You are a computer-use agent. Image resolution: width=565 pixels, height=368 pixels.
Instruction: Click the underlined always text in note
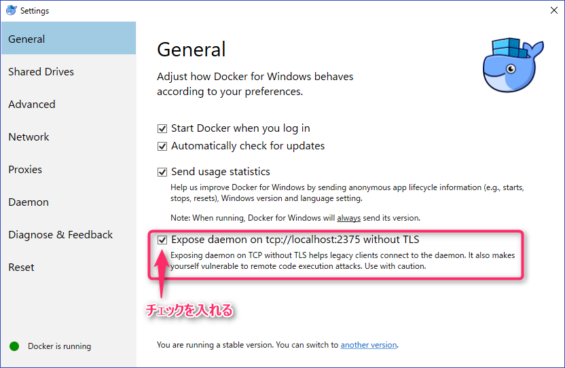click(348, 218)
